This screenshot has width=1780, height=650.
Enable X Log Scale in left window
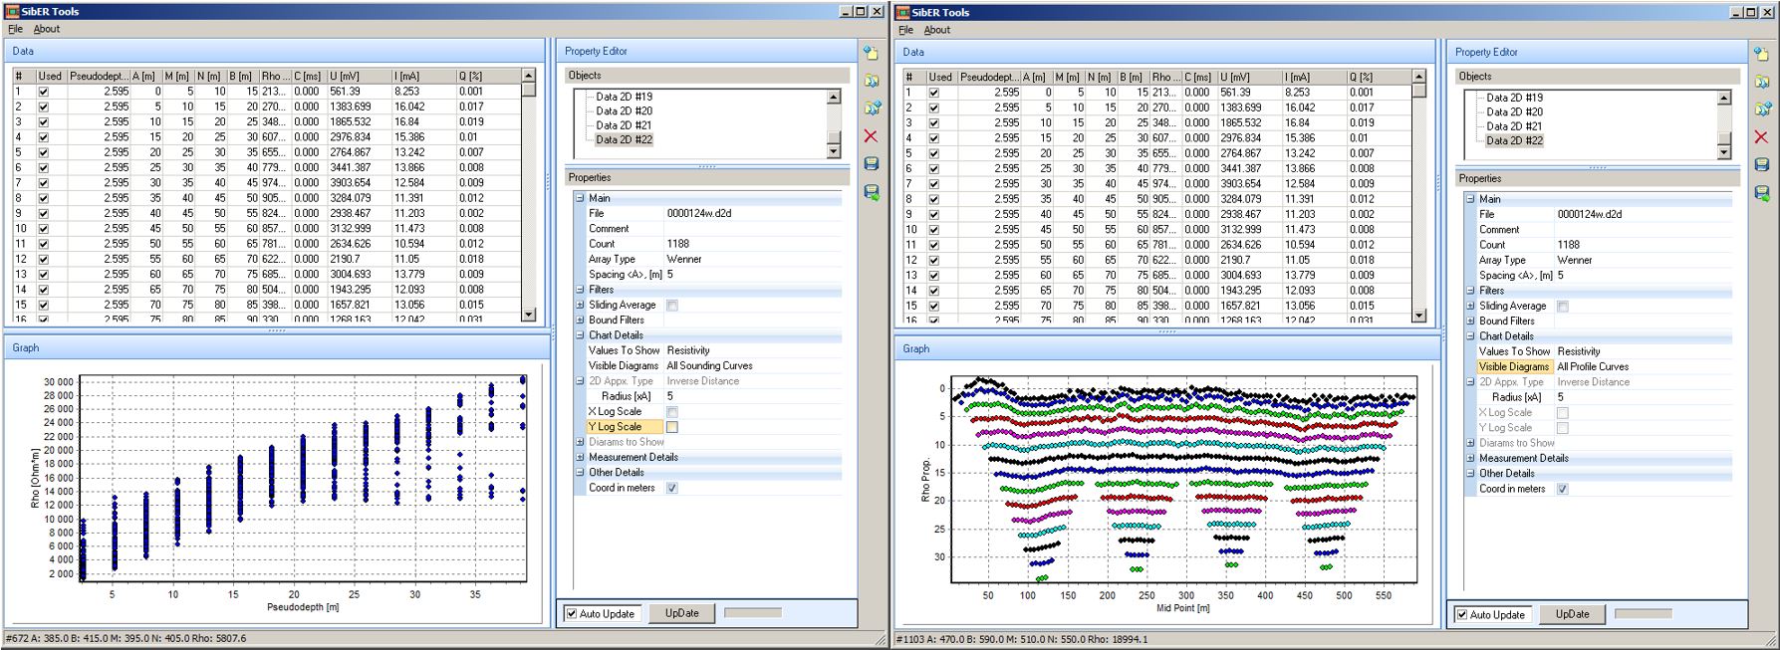[672, 411]
